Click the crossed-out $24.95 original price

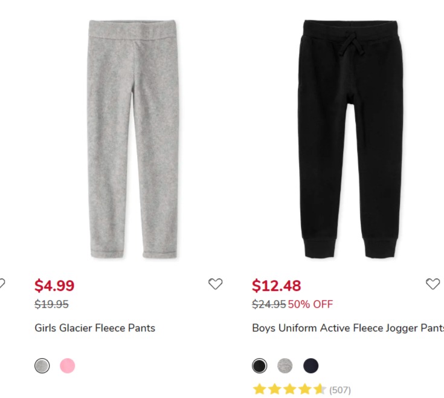pyautogui.click(x=269, y=304)
